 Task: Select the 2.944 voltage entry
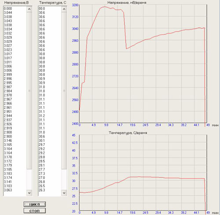tap(8, 116)
